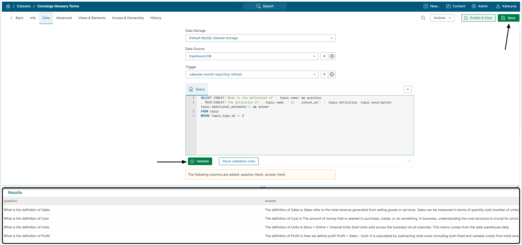The height and width of the screenshot is (246, 522).
Task: Open Data Source settings gear
Action: pyautogui.click(x=332, y=56)
